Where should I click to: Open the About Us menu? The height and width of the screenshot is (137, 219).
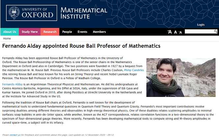(x=10, y=32)
